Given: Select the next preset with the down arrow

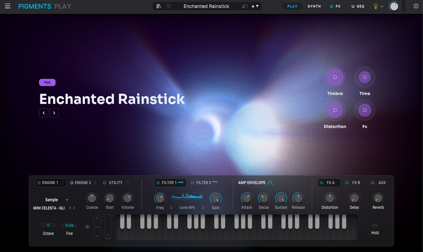Looking at the screenshot, I should 257,6.
